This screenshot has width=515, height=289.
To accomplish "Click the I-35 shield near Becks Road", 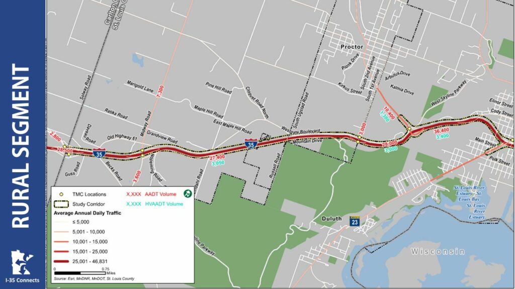I will 99,153.
